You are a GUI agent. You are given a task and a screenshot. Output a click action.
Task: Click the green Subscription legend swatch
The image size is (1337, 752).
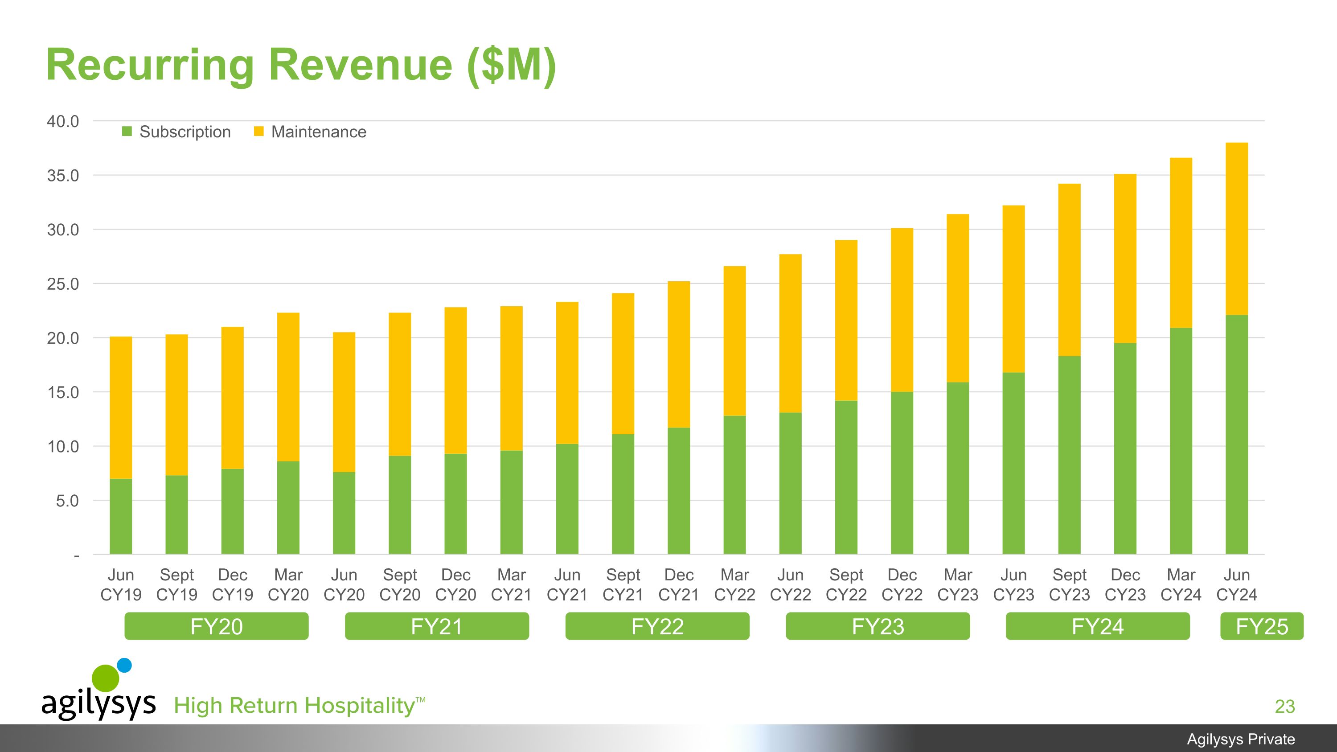[127, 131]
